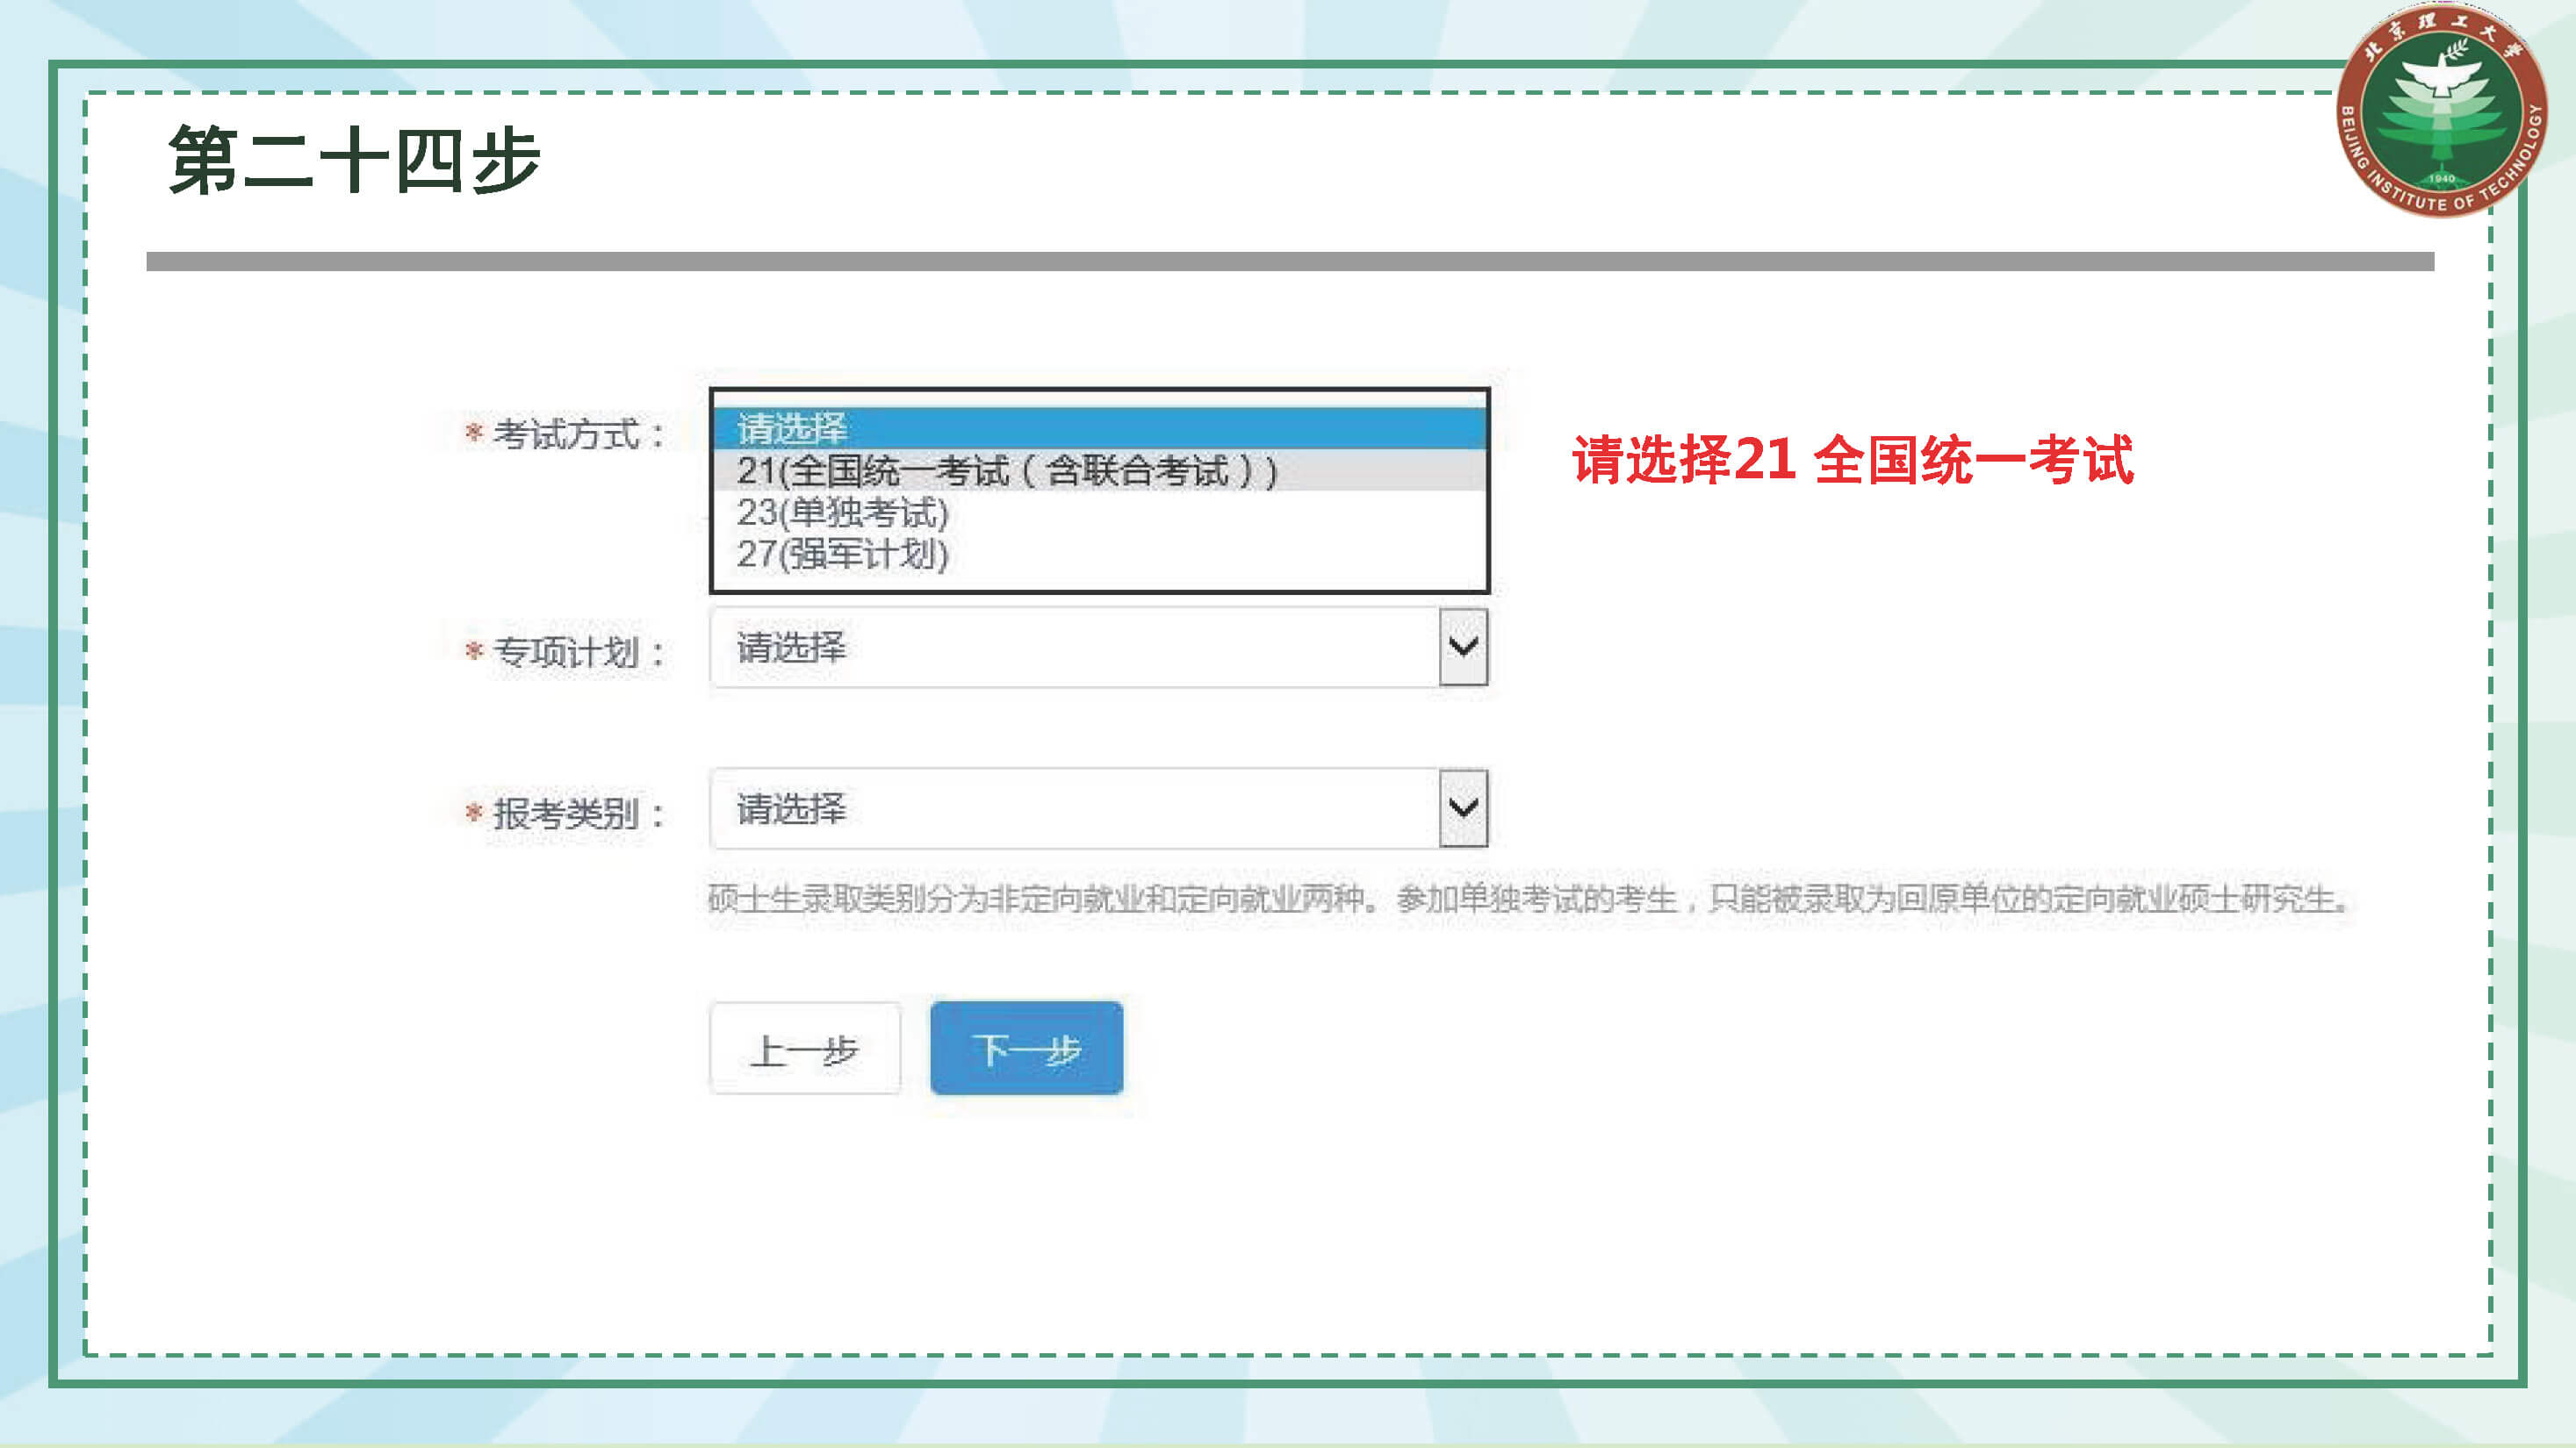Click the Beijing Institute of Technology logo

click(2441, 111)
